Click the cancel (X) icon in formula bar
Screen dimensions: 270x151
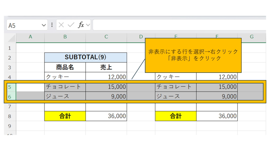click(x=61, y=25)
